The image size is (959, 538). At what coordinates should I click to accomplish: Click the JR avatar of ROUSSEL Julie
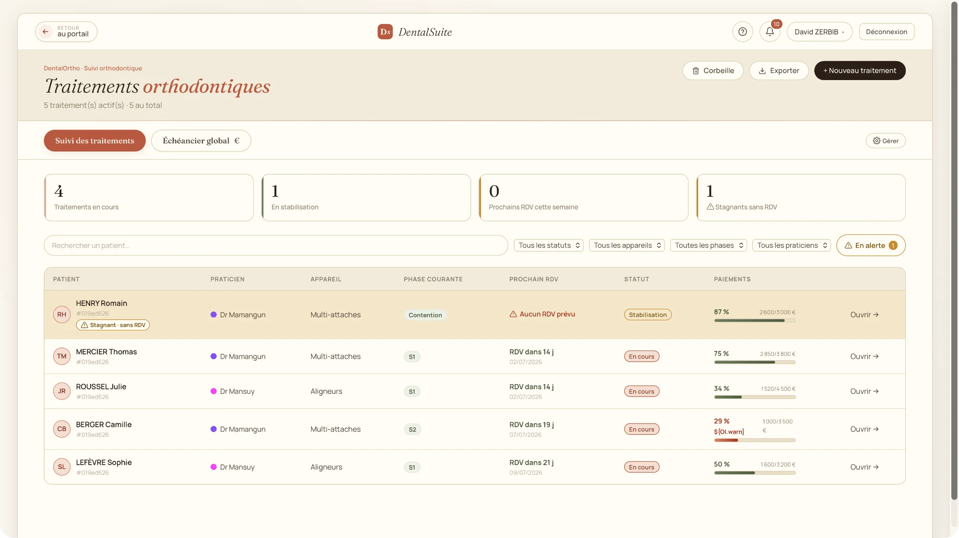62,391
